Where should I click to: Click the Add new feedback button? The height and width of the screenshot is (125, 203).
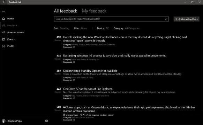pyautogui.click(x=186, y=19)
